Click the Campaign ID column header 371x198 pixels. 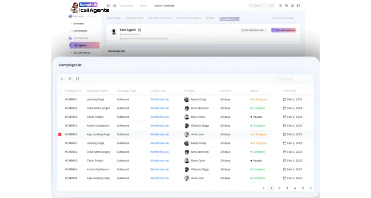[x=73, y=91]
